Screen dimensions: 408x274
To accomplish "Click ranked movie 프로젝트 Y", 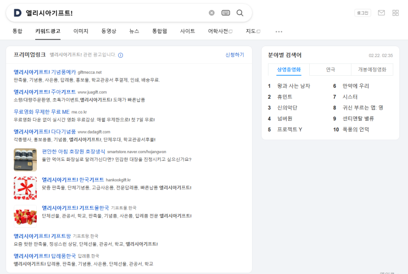I will (289, 130).
